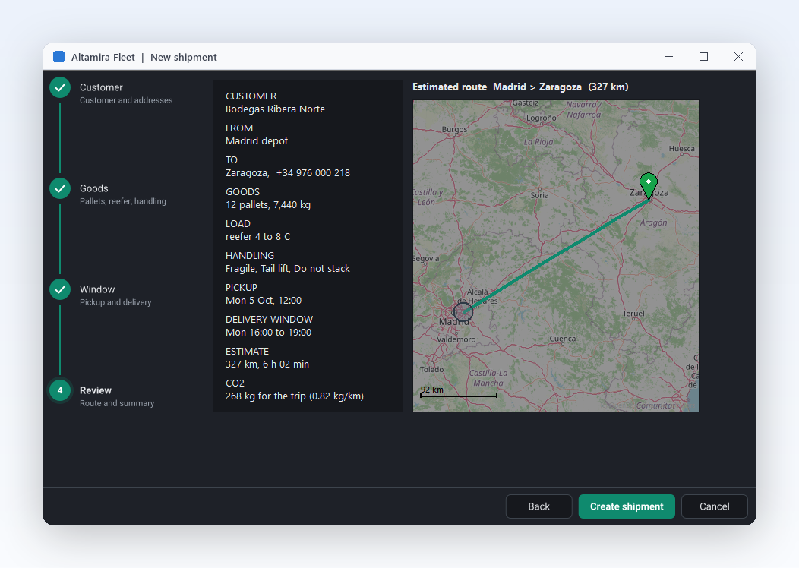
Task: Click the Madrid depot origin text
Action: point(256,140)
